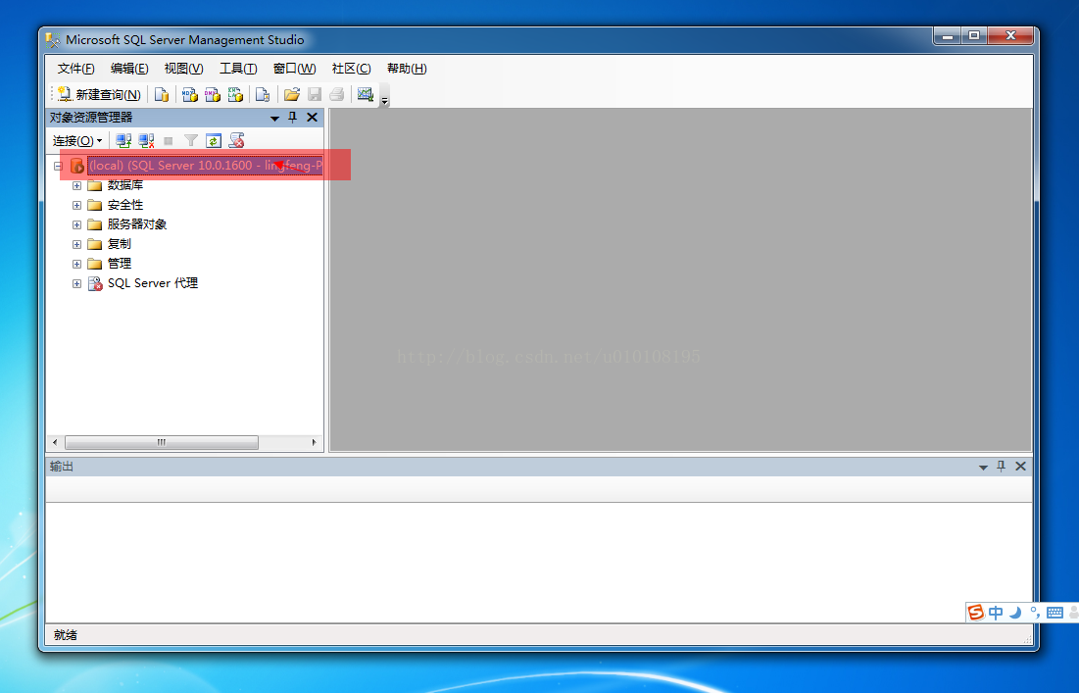
Task: Toggle the 中 Chinese input mode
Action: point(996,613)
